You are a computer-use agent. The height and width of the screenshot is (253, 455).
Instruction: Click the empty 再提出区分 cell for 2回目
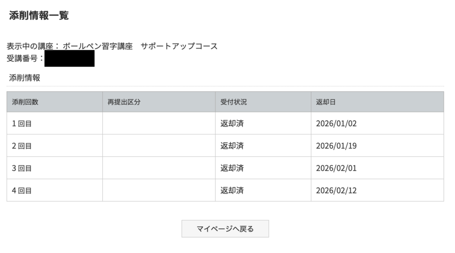[159, 146]
